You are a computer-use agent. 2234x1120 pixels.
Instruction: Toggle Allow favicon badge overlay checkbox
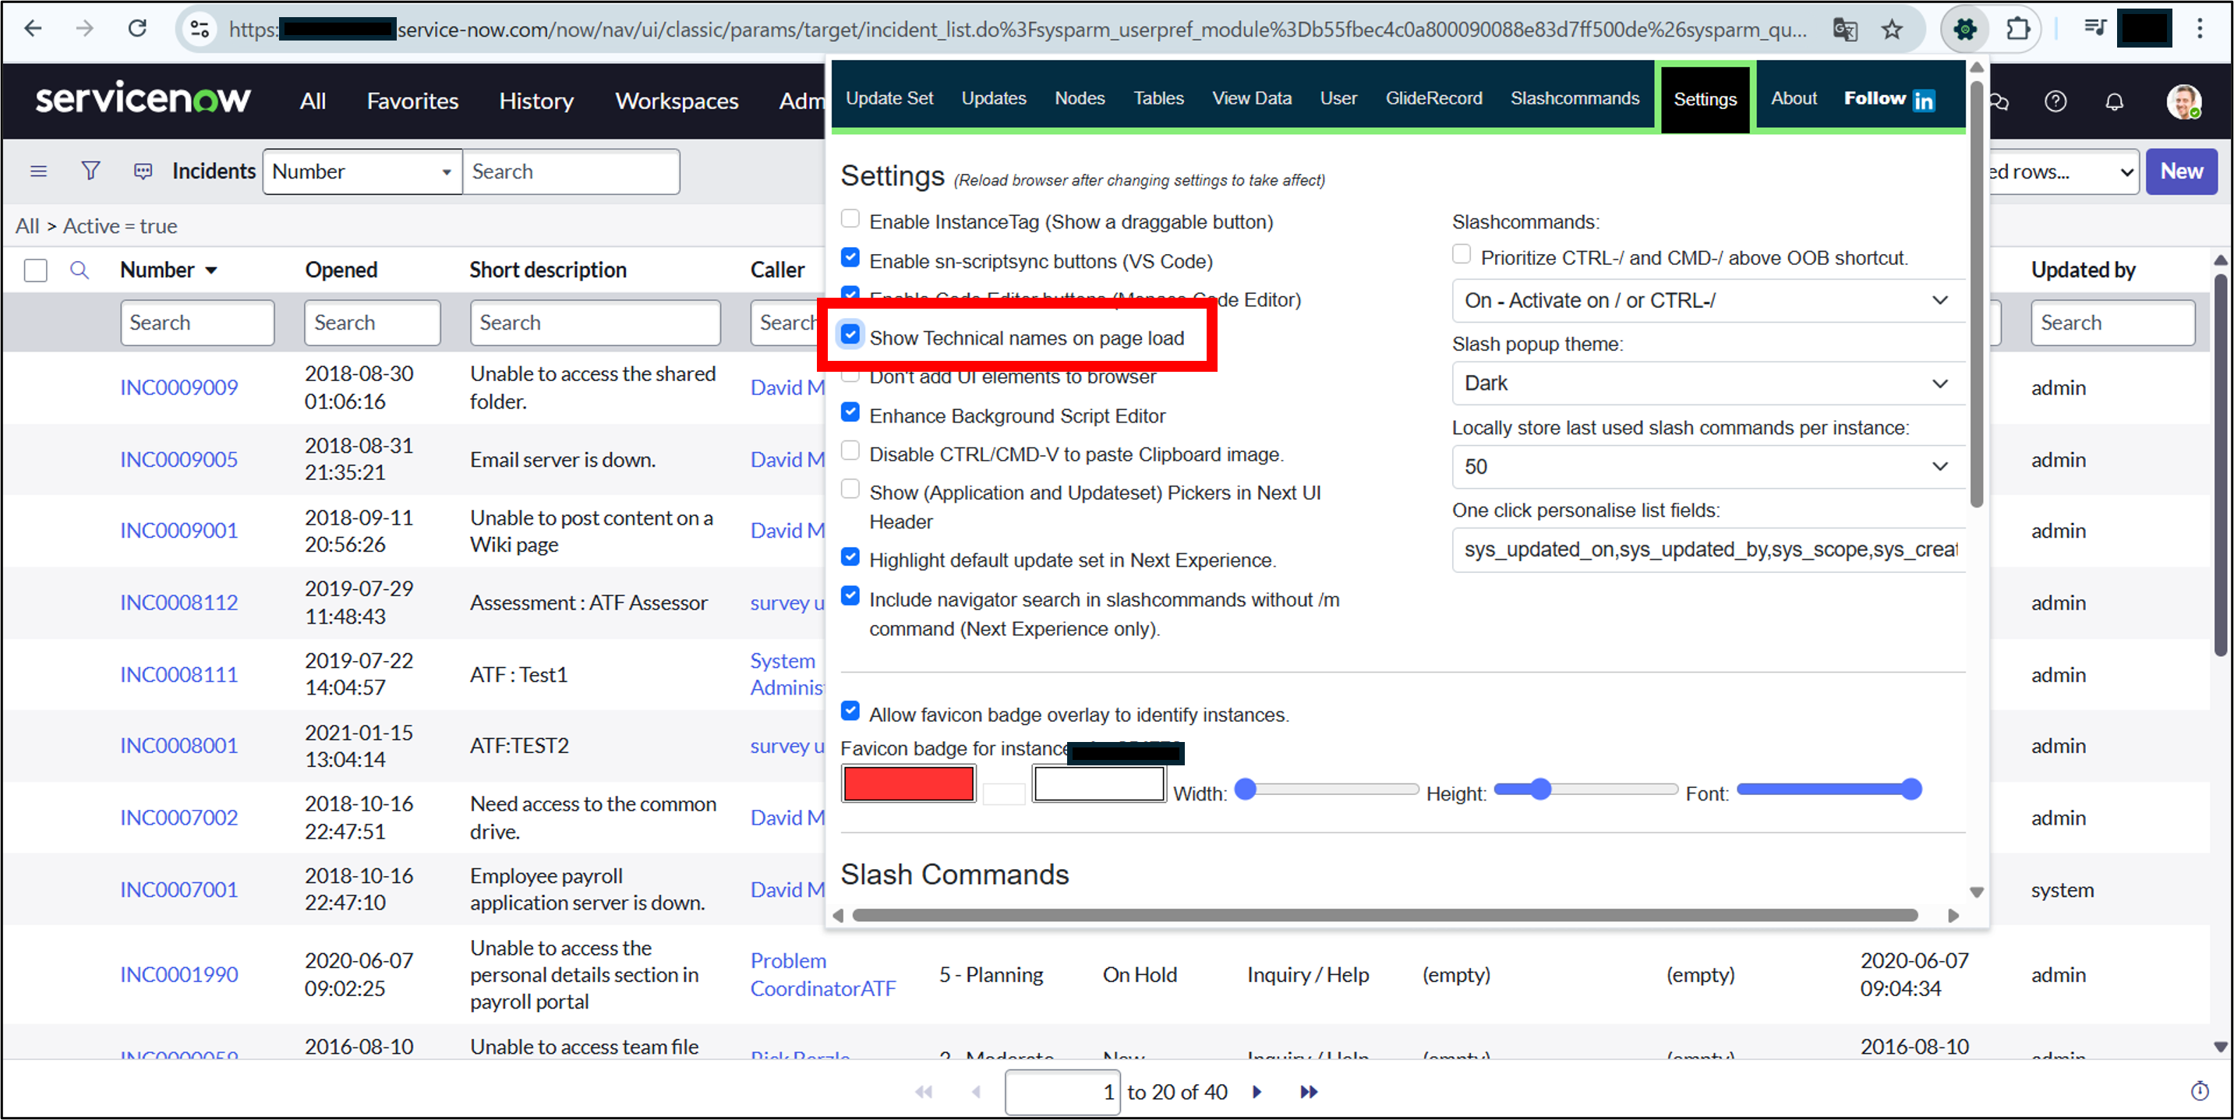click(850, 711)
